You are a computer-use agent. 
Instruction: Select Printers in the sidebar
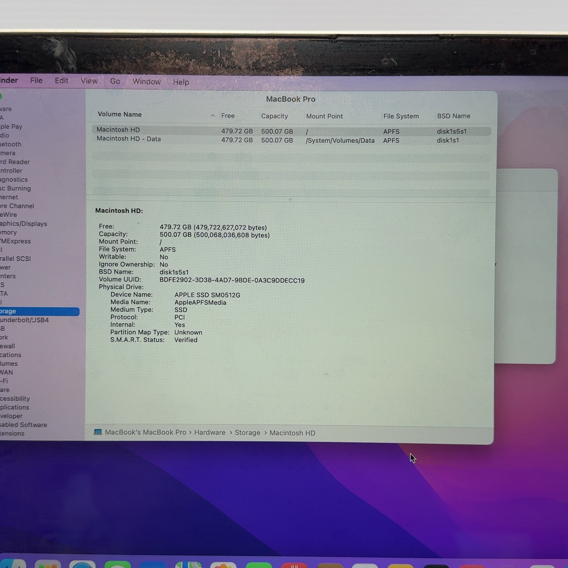coord(8,276)
